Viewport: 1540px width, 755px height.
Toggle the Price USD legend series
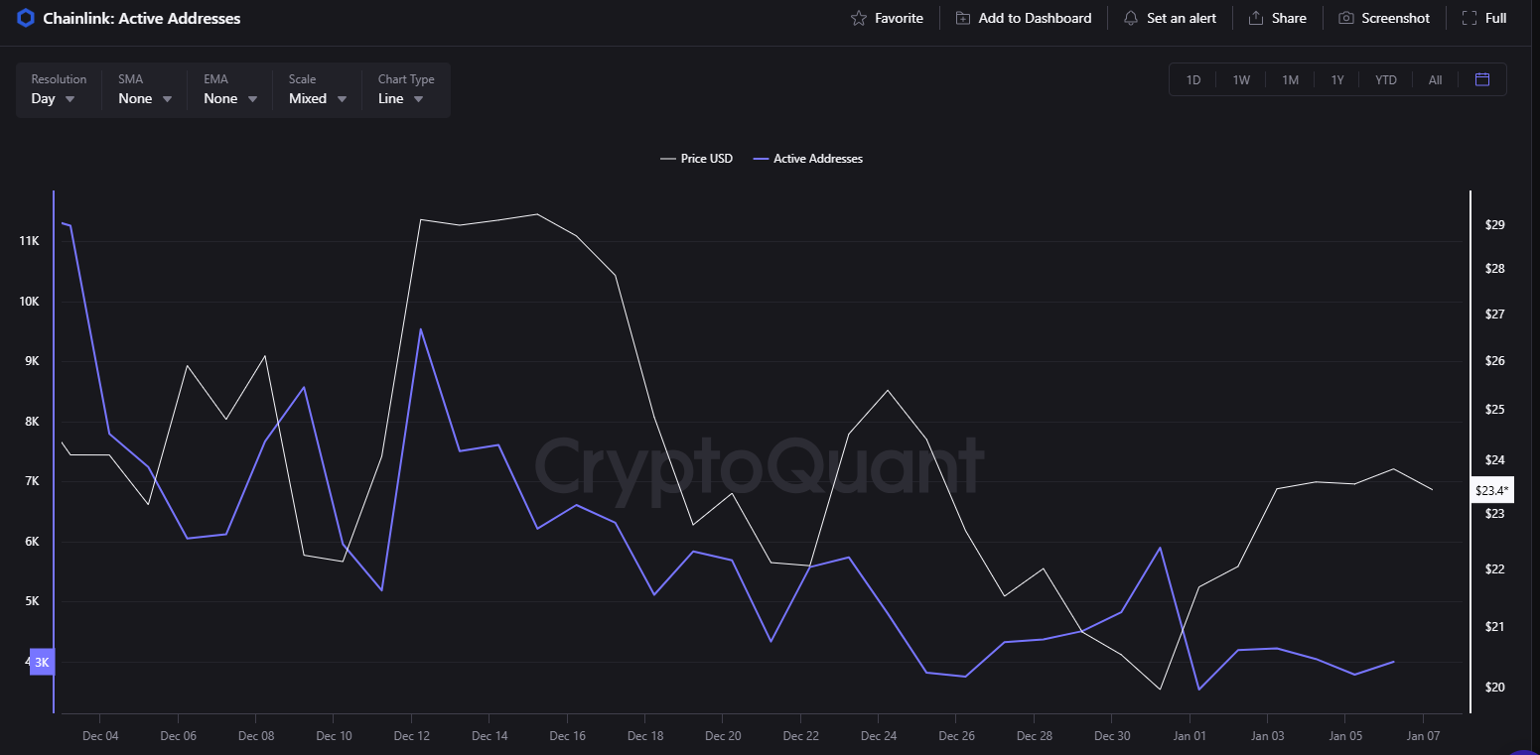click(x=697, y=159)
